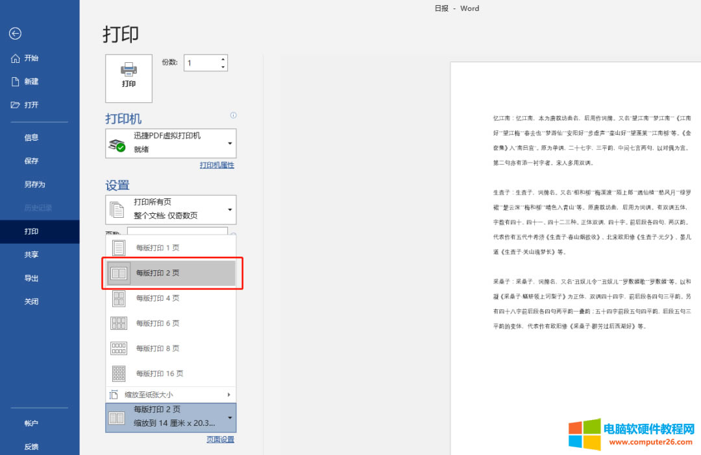
Task: Click the large 打印 print button
Action: 128,78
